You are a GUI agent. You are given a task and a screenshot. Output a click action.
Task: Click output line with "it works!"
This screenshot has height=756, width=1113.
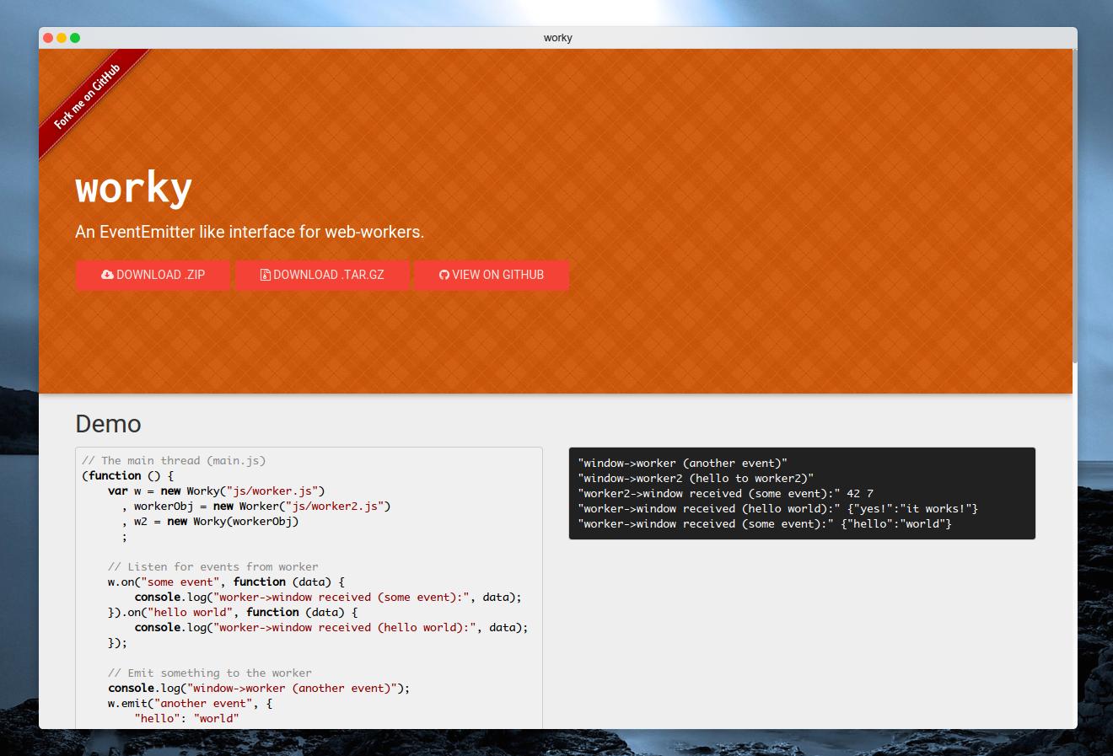[x=778, y=508]
